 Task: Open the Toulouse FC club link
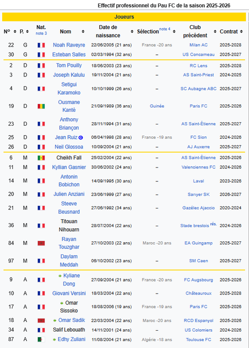(x=199, y=340)
